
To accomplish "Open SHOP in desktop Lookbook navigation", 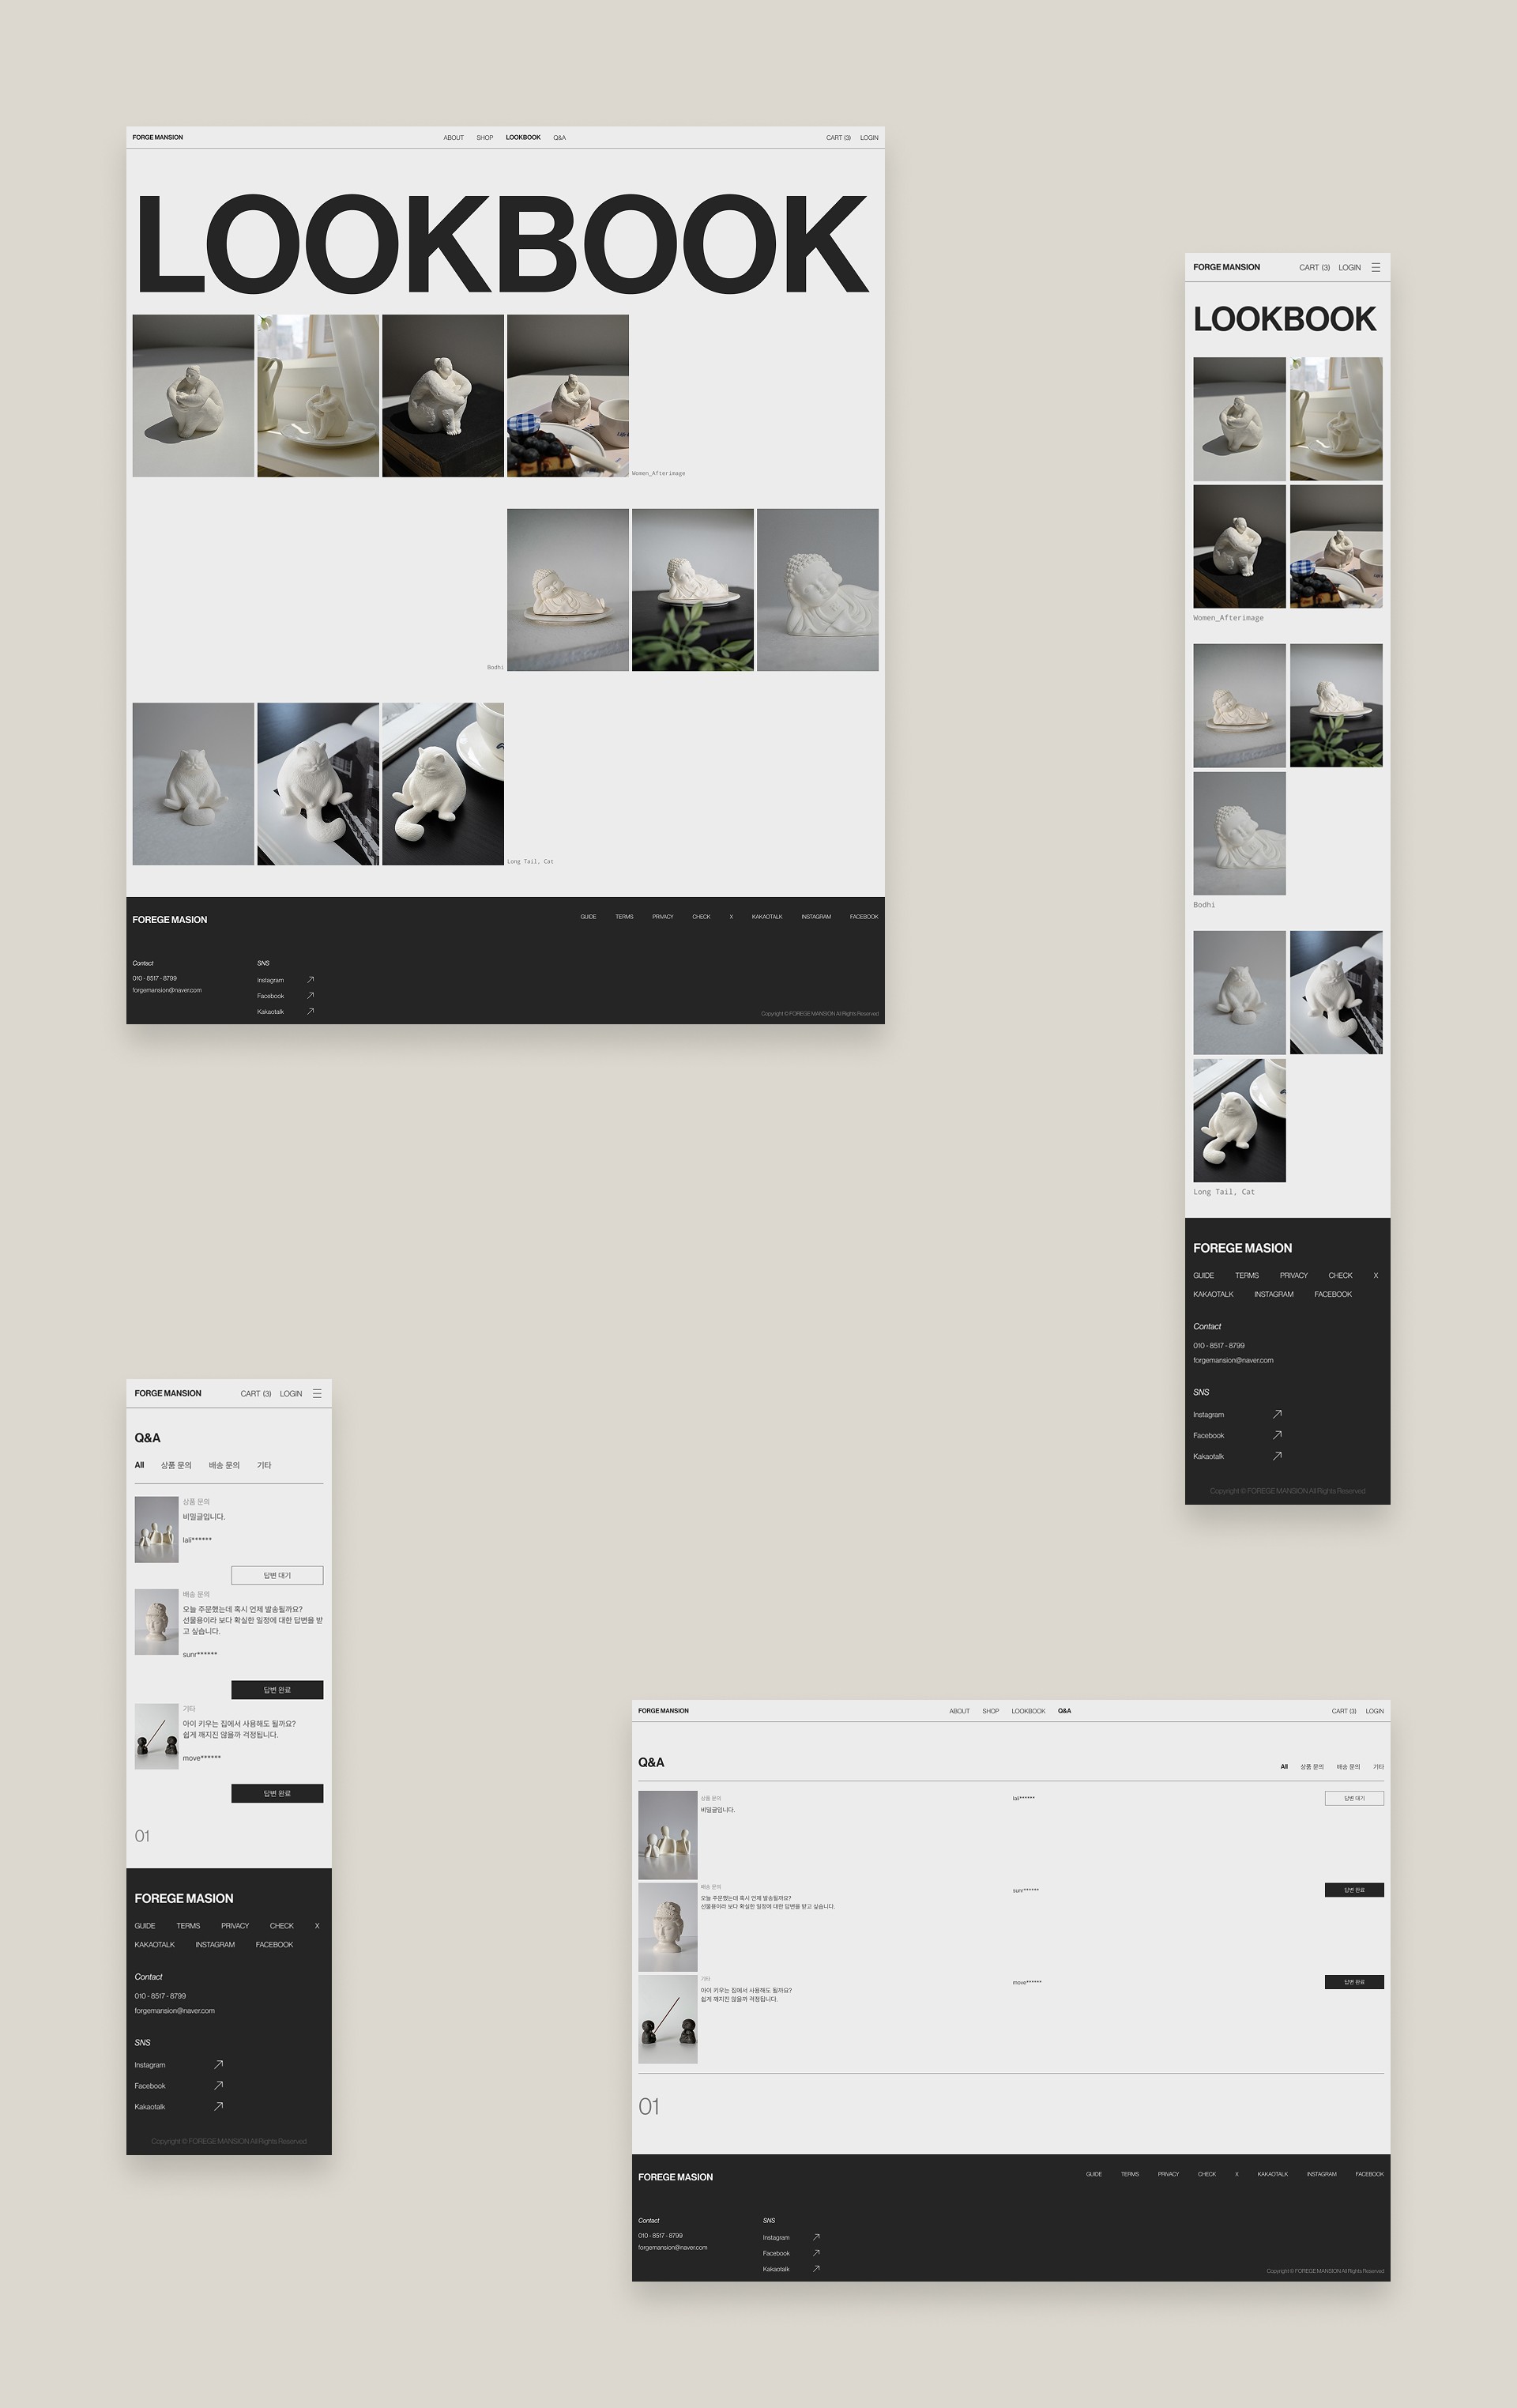I will click(485, 138).
